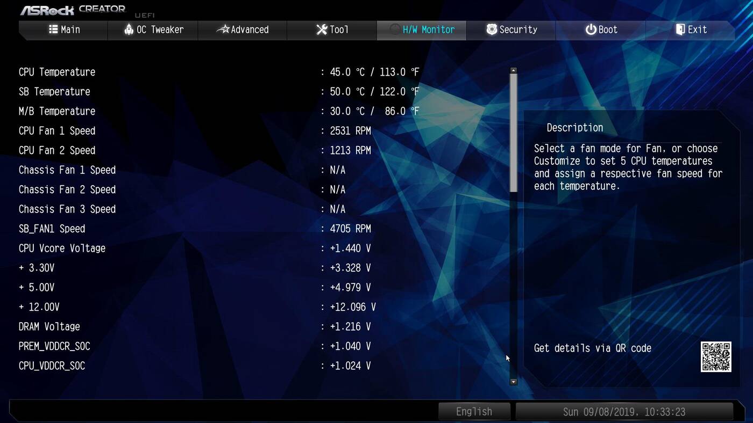Select the SB_FAN1 Speed row
The height and width of the screenshot is (423, 753).
click(x=52, y=229)
